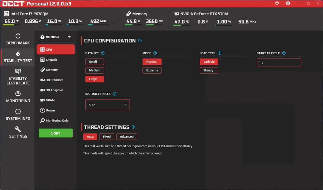
Task: Click the CPU voltage 0.896 V reading
Action: pyautogui.click(x=33, y=21)
